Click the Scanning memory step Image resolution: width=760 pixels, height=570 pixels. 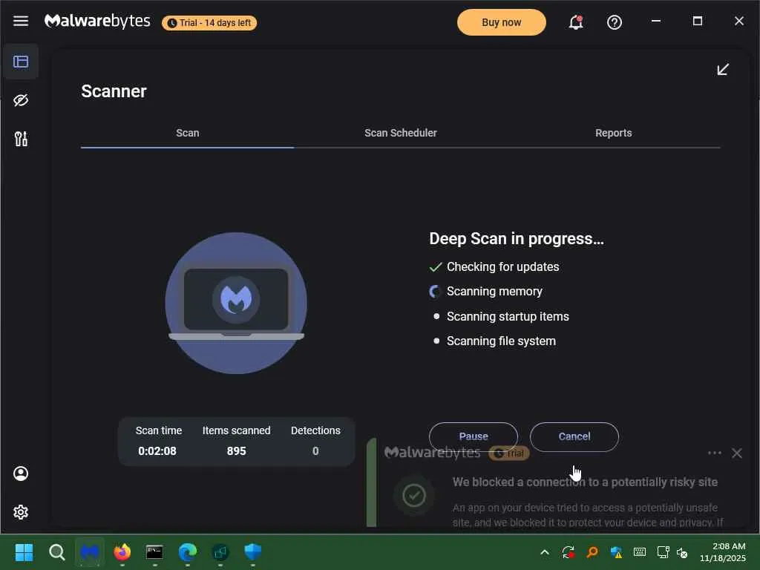(485, 291)
